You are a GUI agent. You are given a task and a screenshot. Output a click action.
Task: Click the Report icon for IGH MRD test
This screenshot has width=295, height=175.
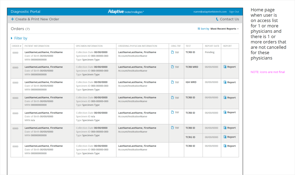[x=225, y=82]
